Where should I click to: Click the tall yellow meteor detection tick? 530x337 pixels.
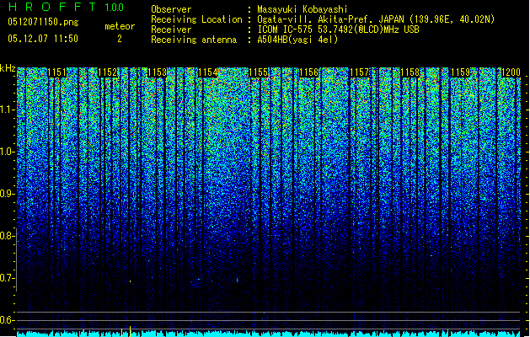click(x=130, y=331)
